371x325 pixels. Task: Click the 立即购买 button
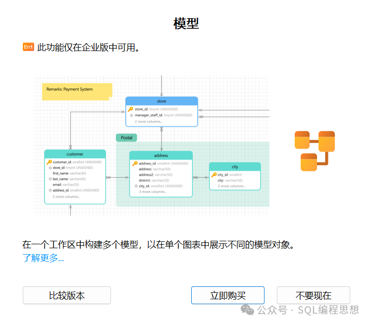[x=227, y=295]
